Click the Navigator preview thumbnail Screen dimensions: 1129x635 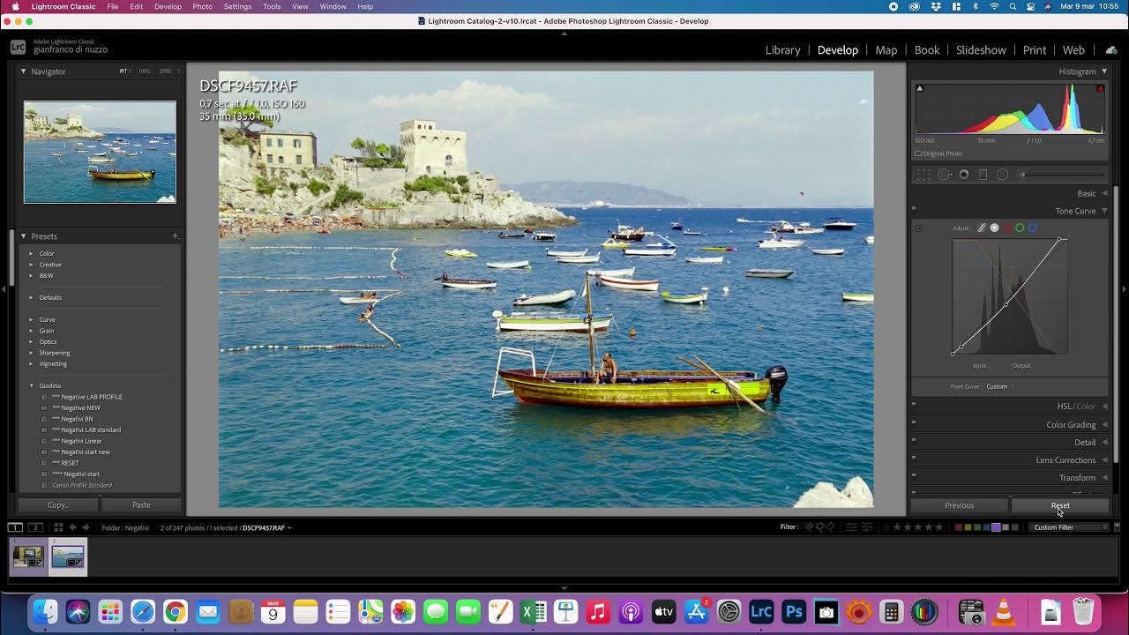(x=100, y=152)
